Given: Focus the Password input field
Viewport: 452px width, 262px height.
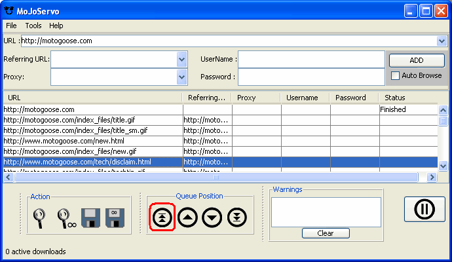Looking at the screenshot, I should (311, 77).
